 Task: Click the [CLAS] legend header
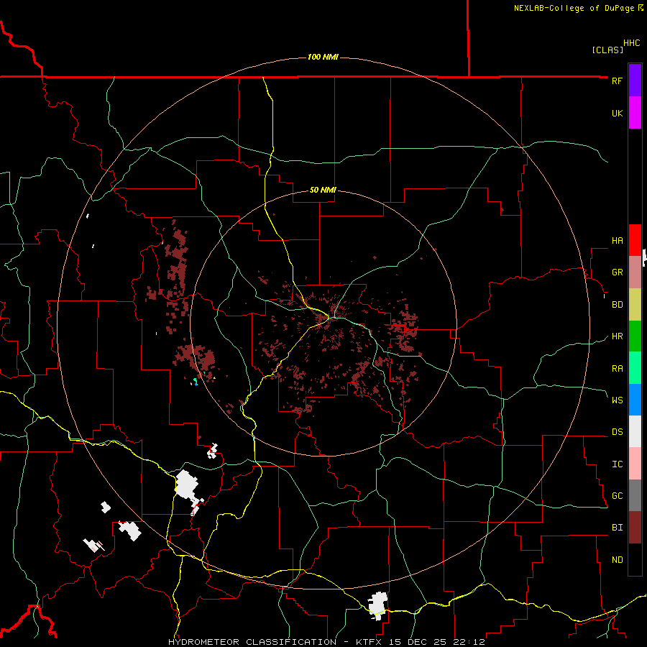point(607,50)
